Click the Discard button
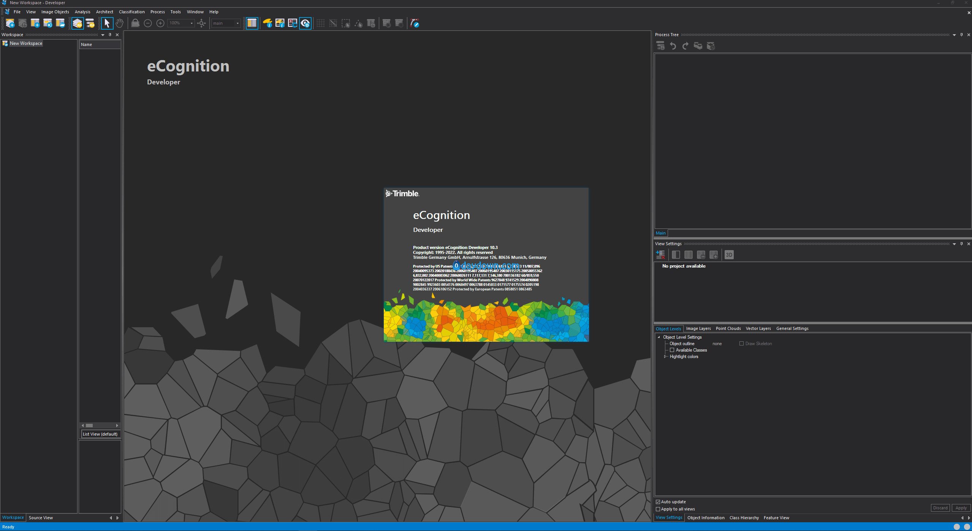Screen dimensions: 972x531 pos(940,508)
